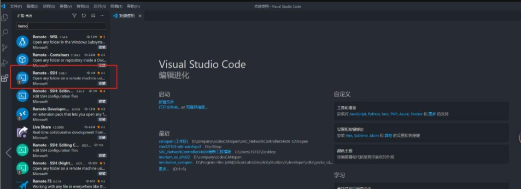The height and width of the screenshot is (189, 521).
Task: Open the 终端(T) menu
Action: tap(116, 6)
